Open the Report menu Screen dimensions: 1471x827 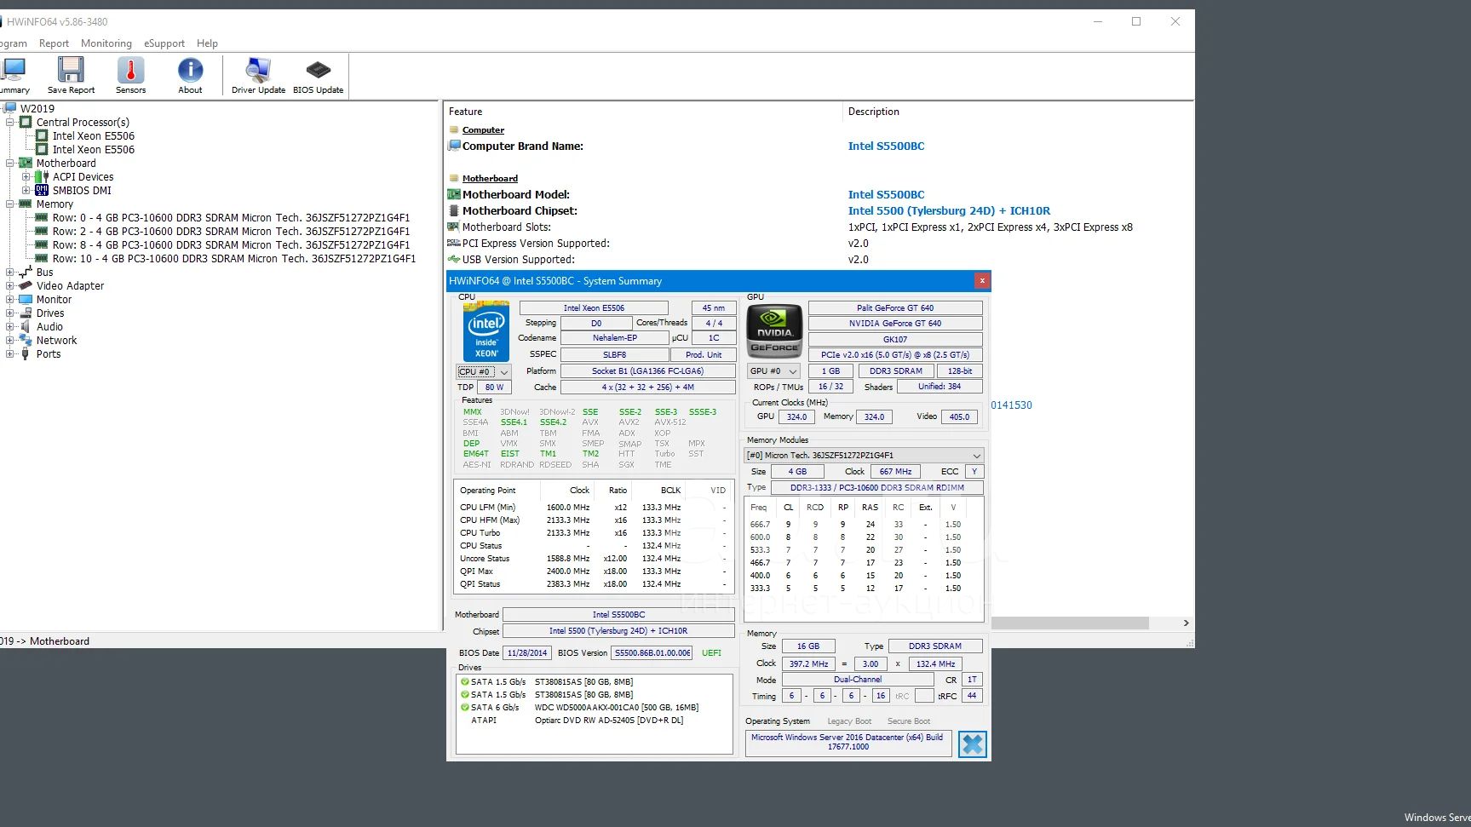tap(54, 43)
